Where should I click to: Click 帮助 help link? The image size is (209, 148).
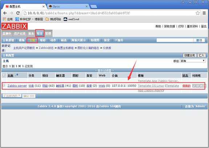coord(158,26)
